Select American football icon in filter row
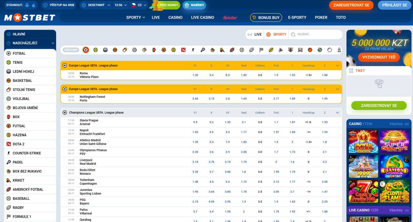The image size is (413, 222). 232,50
